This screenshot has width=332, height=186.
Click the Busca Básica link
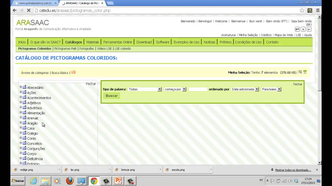(x=60, y=73)
